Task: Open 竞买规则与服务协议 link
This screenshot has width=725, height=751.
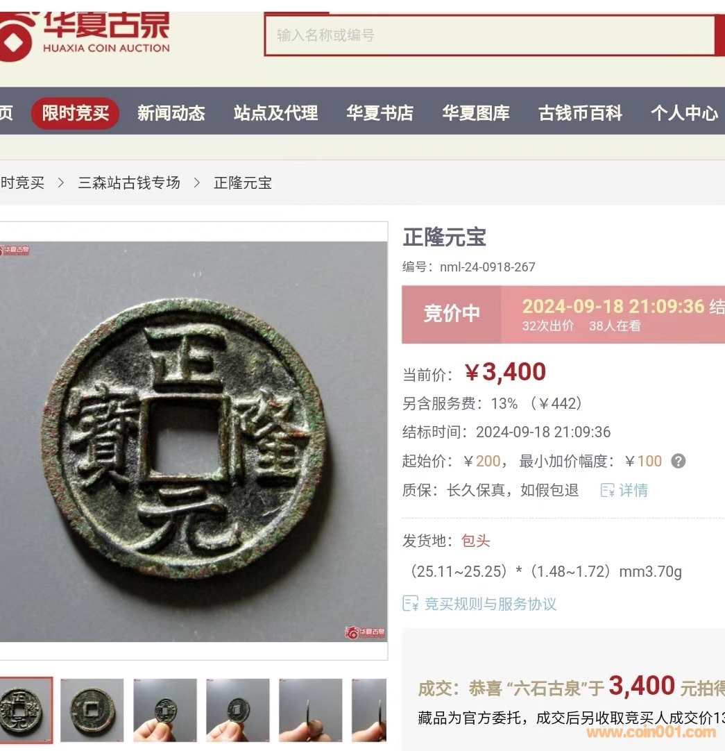Action: coord(491,604)
